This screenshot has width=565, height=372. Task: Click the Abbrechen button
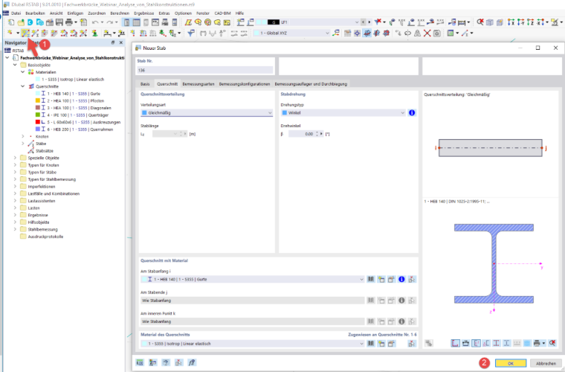click(546, 363)
